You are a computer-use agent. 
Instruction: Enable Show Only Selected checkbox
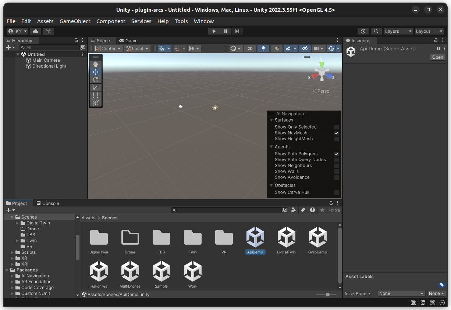pos(337,127)
